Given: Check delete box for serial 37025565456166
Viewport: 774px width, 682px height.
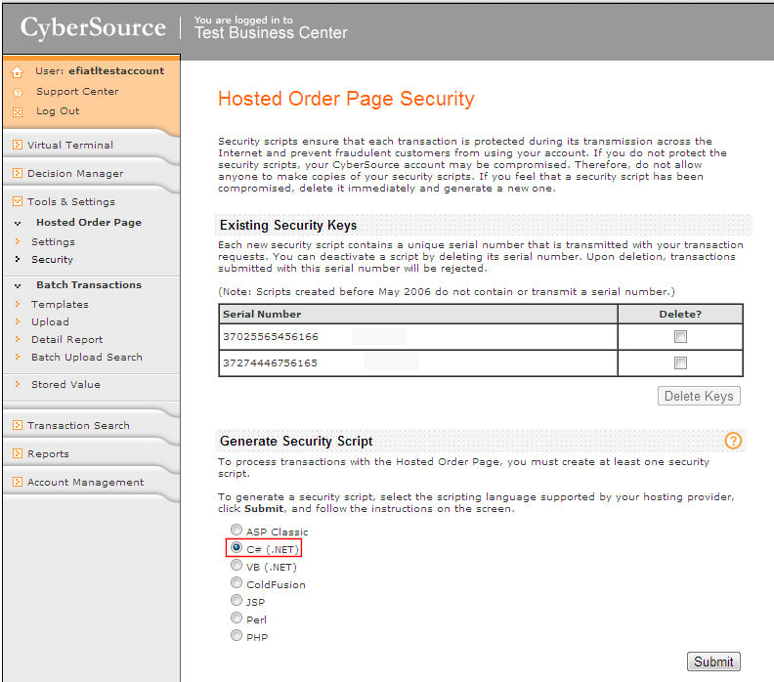Looking at the screenshot, I should point(680,336).
